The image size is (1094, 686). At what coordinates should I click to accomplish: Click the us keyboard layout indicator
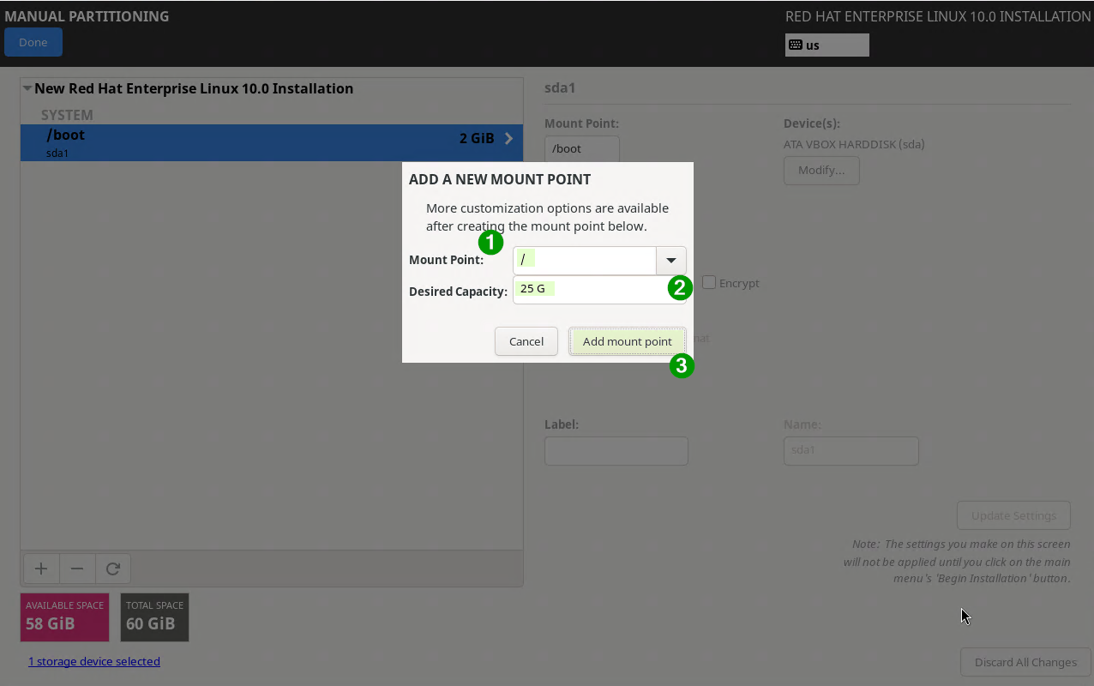[827, 45]
